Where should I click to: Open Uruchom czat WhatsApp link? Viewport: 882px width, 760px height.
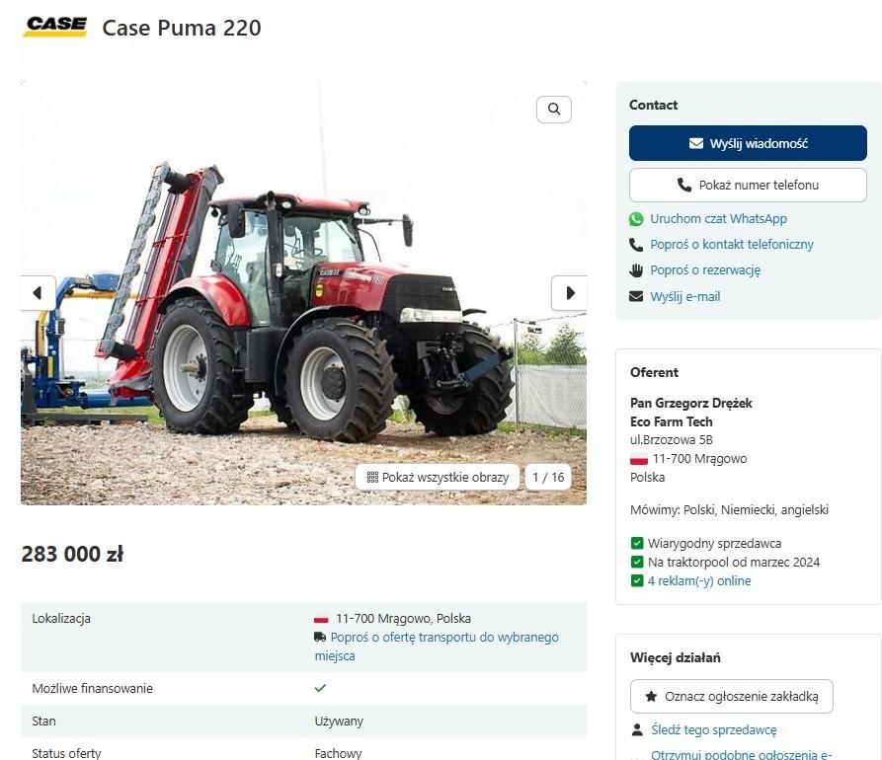click(x=718, y=219)
